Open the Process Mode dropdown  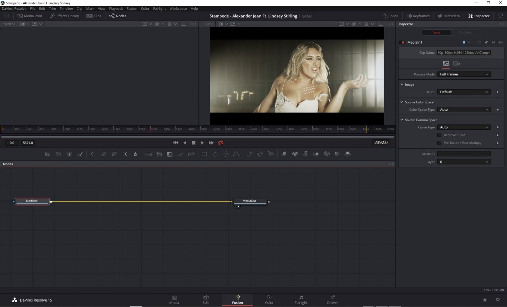click(x=464, y=74)
